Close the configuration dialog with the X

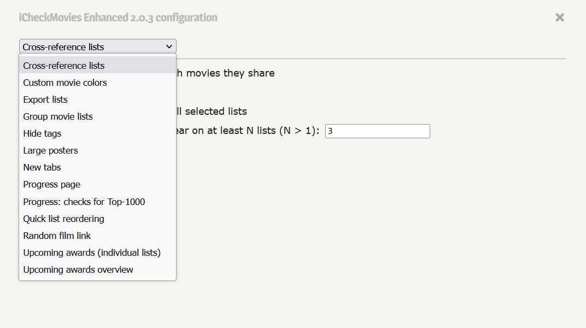pyautogui.click(x=559, y=17)
